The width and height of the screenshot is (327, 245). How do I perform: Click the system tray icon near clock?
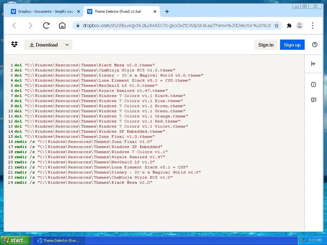[303, 241]
